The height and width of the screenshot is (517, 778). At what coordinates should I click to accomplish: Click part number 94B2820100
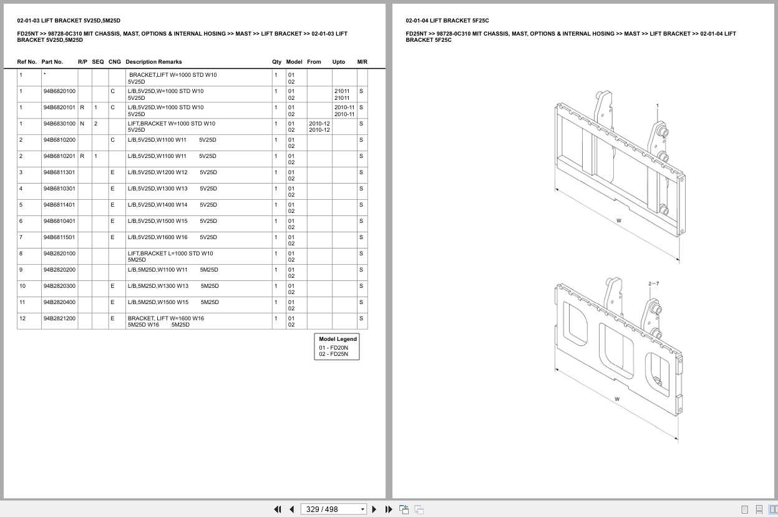coord(59,254)
